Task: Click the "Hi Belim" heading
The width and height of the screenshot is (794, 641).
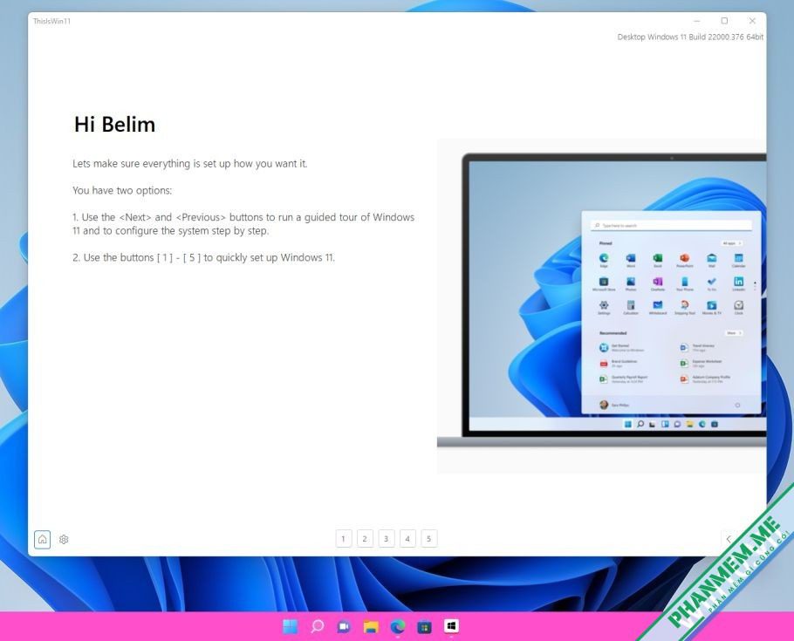Action: (x=115, y=124)
